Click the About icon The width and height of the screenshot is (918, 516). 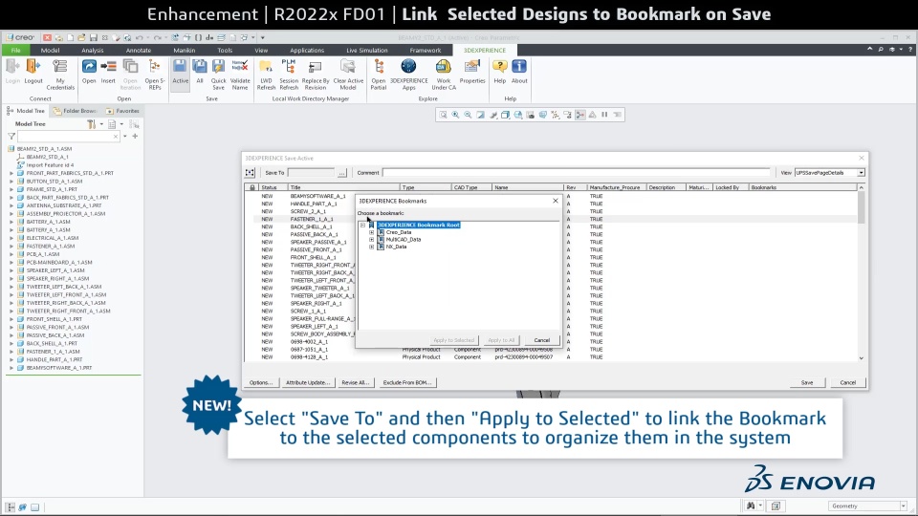coord(519,72)
